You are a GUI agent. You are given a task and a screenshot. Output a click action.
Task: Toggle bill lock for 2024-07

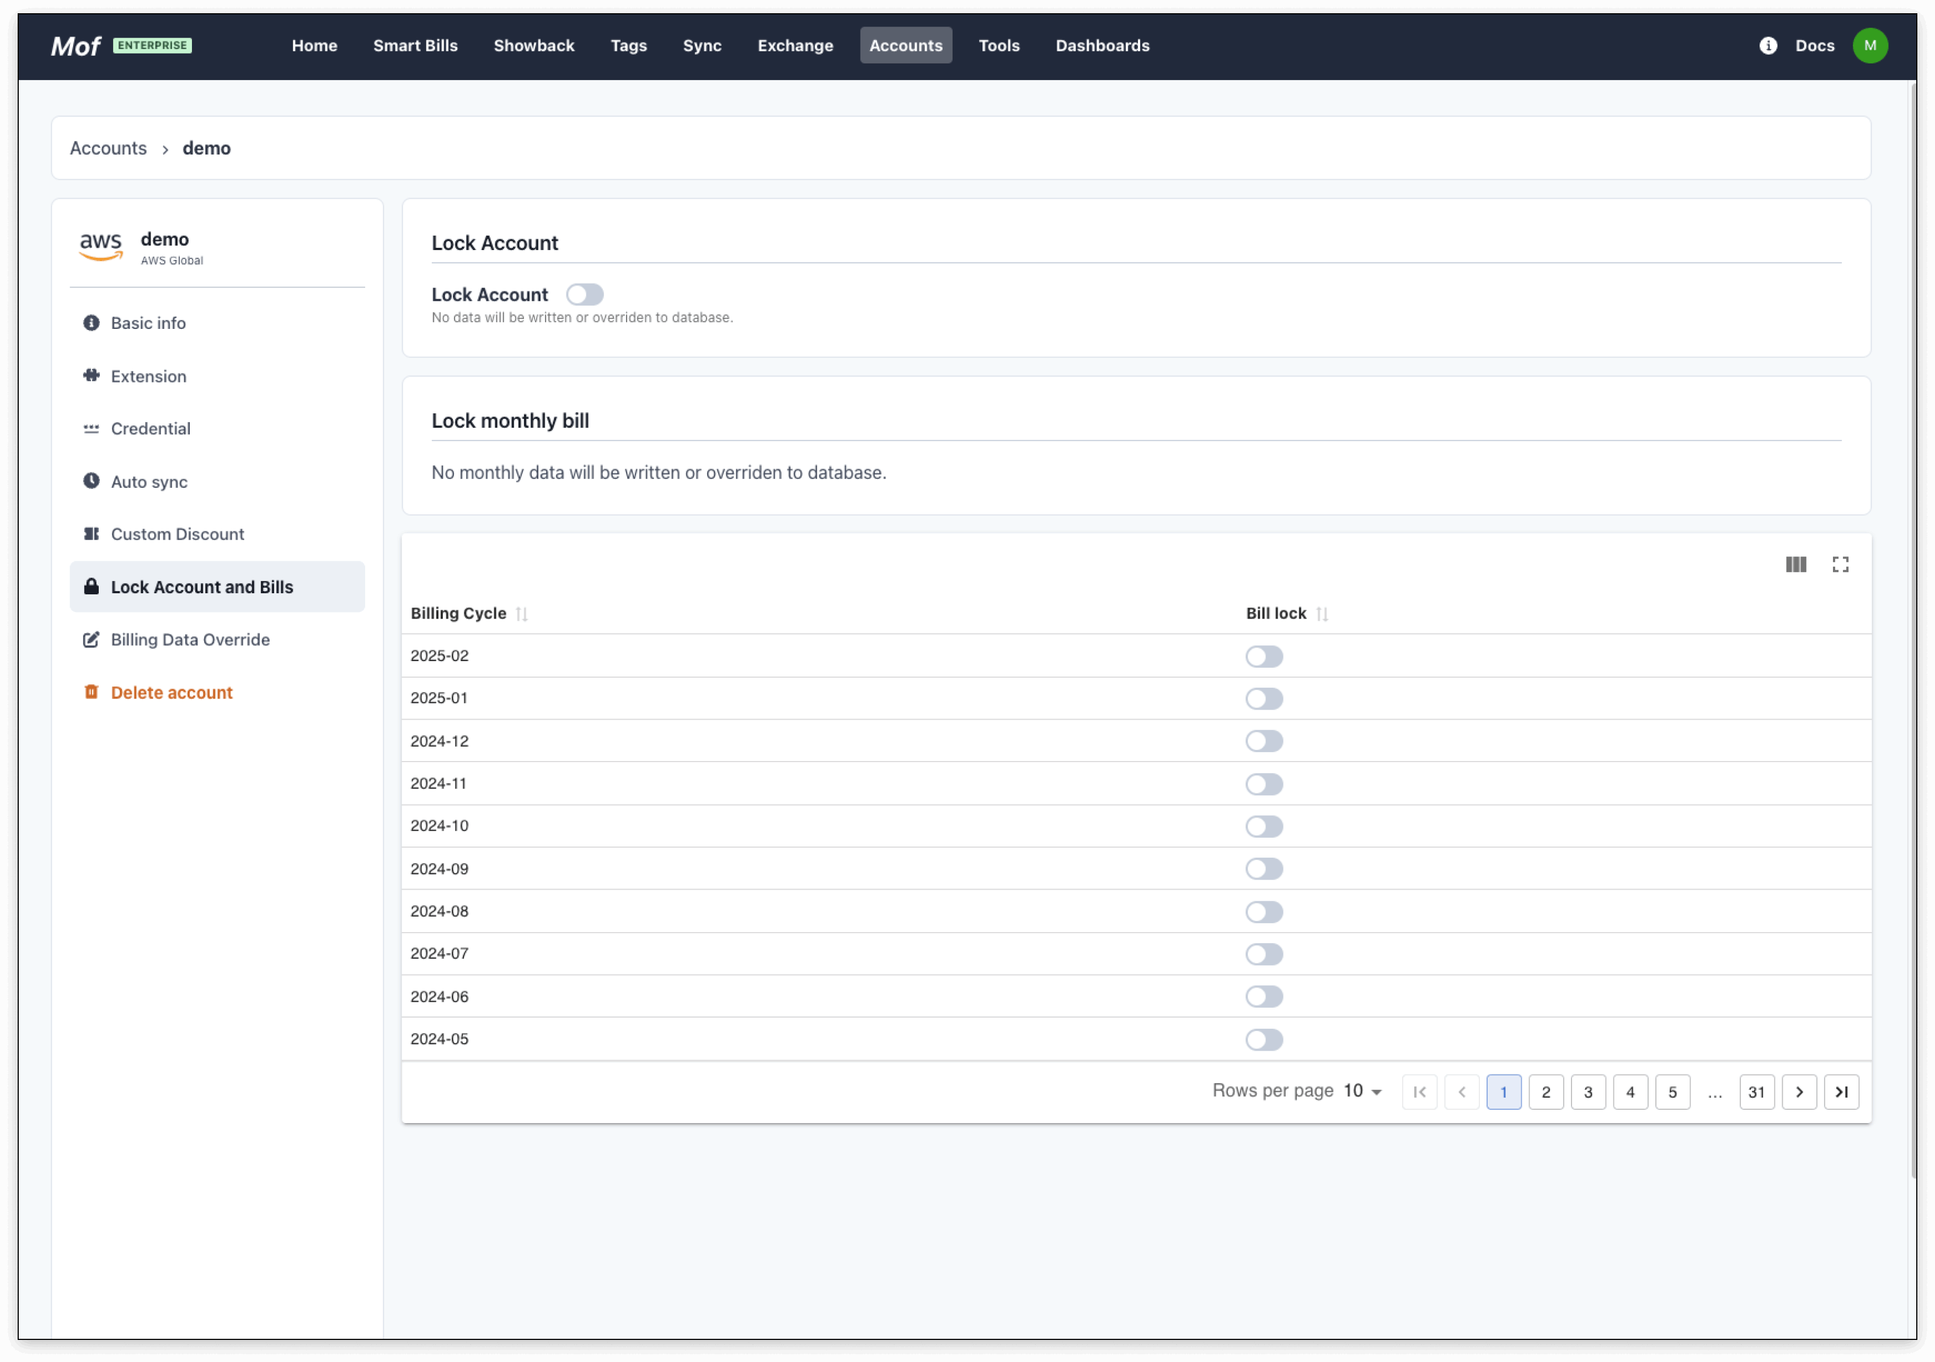[1264, 954]
